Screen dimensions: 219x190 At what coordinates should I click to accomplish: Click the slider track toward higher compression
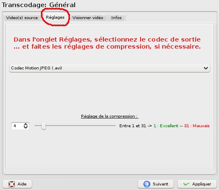click(81, 126)
